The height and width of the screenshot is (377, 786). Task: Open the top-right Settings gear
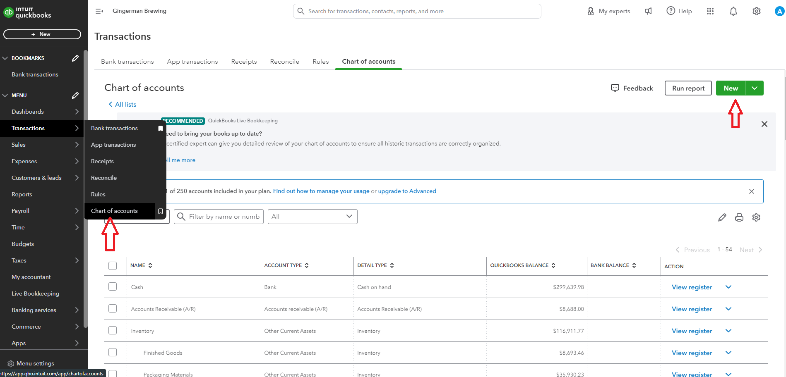757,11
